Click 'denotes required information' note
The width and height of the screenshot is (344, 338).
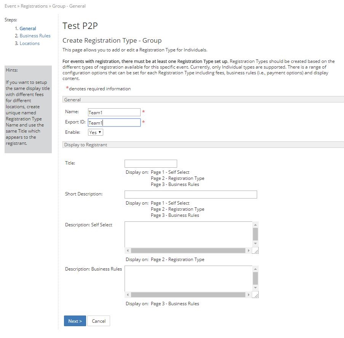[x=100, y=89]
